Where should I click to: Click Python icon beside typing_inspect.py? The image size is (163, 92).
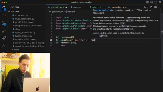[13, 36]
